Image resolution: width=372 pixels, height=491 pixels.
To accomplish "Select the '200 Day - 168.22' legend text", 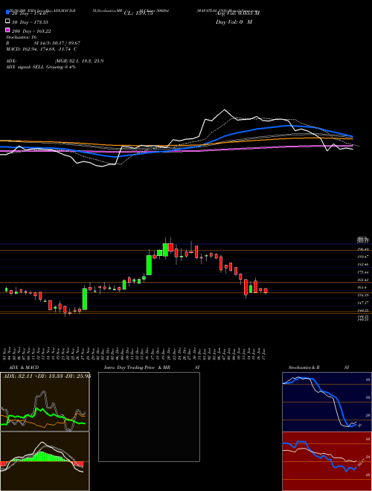I will pyautogui.click(x=32, y=31).
